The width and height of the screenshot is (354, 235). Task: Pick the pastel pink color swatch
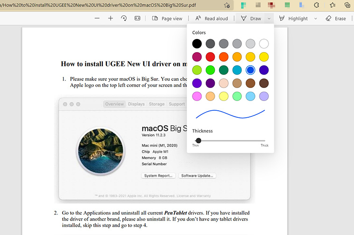[x=197, y=96]
